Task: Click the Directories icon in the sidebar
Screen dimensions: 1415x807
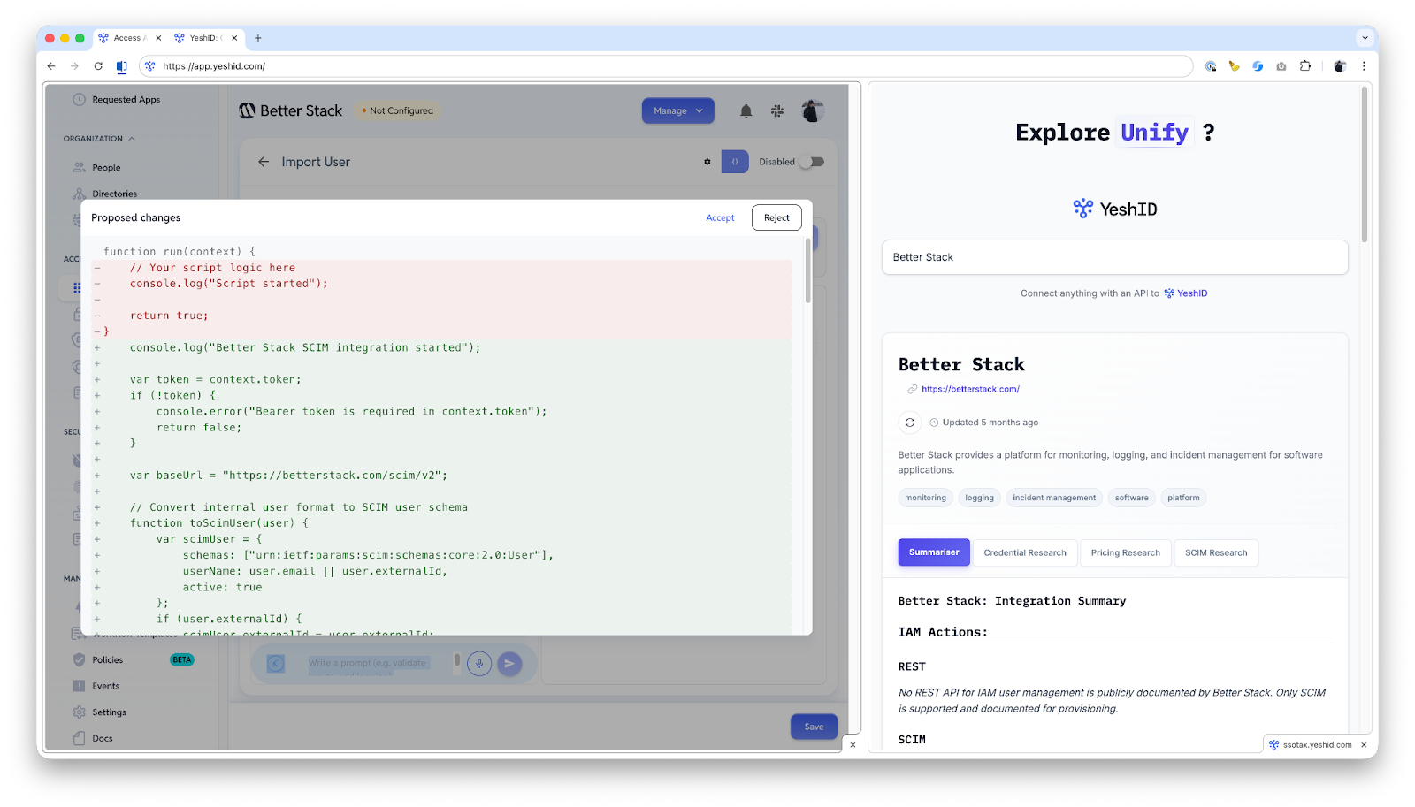Action: point(79,194)
